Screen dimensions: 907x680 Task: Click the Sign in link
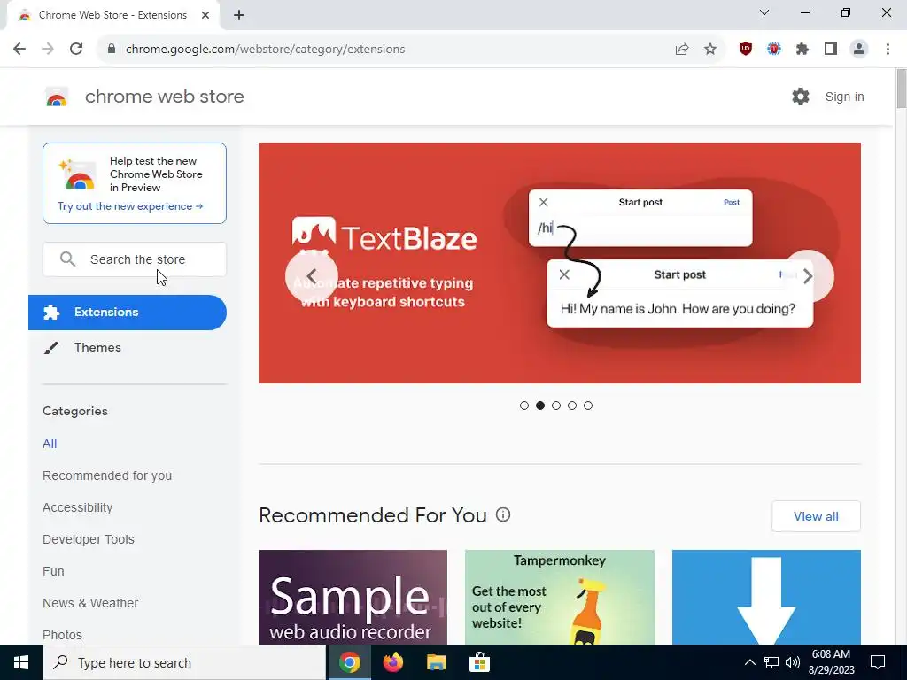[x=844, y=97]
